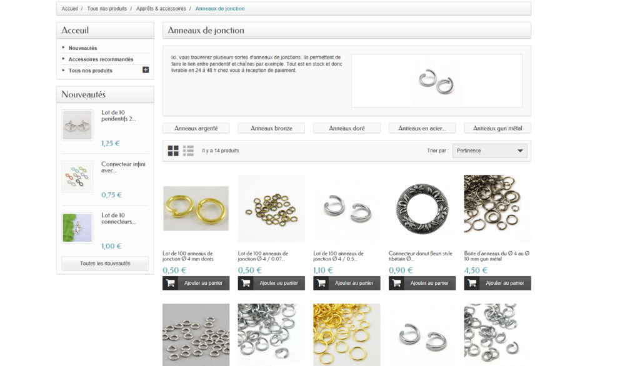Select the Anneaux gun métal filter
The height and width of the screenshot is (366, 625).
pyautogui.click(x=497, y=127)
